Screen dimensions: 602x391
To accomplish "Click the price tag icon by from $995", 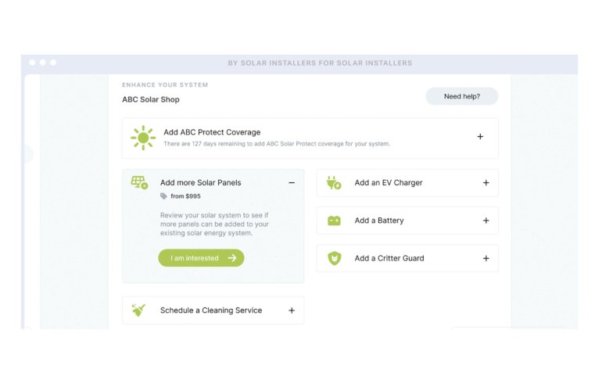I will (x=163, y=196).
